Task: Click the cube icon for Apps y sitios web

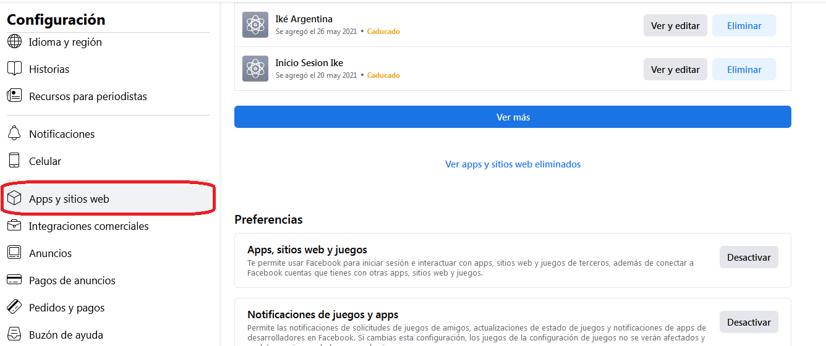Action: 14,199
